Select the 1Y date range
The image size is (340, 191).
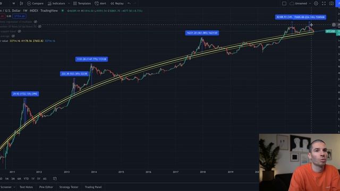(x=33, y=179)
